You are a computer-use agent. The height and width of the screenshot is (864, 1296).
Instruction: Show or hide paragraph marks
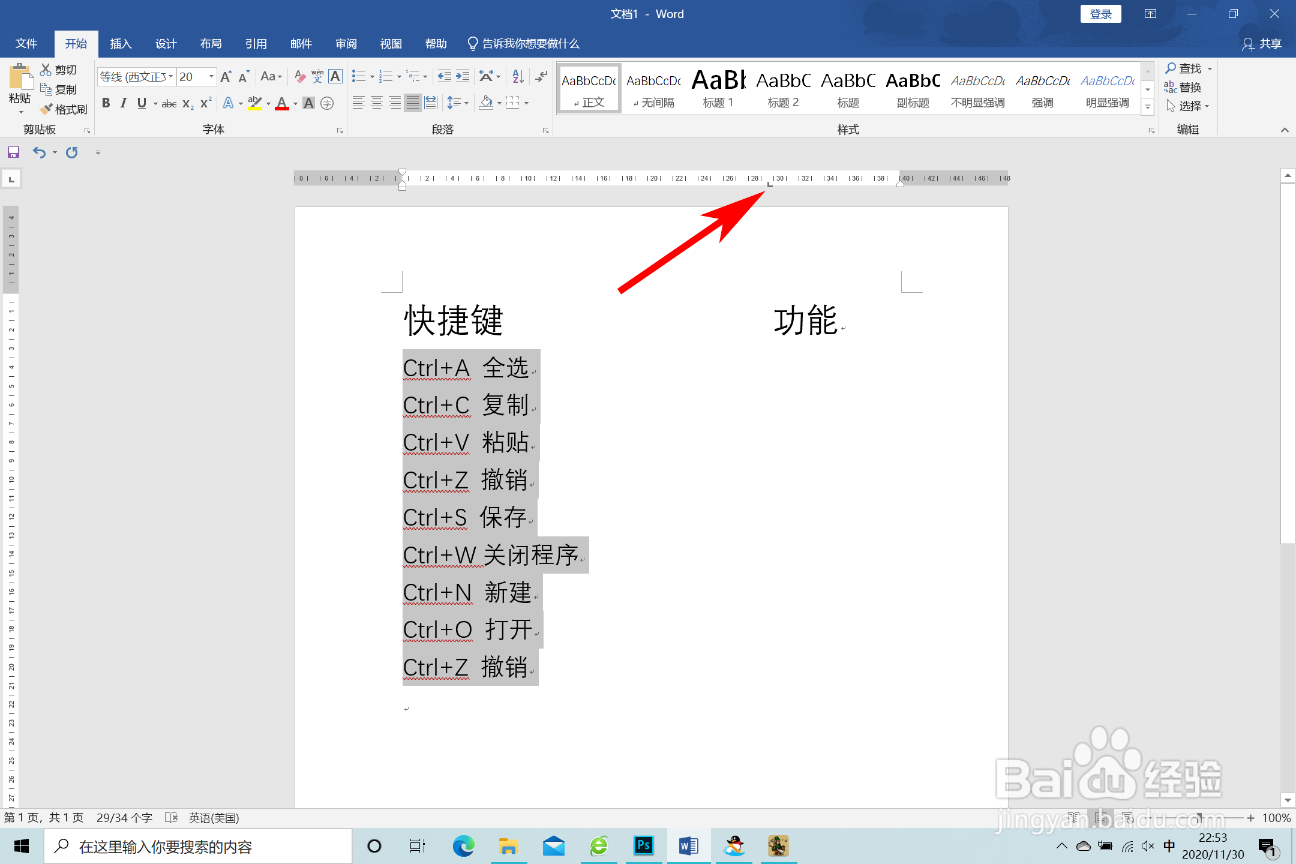pyautogui.click(x=541, y=76)
